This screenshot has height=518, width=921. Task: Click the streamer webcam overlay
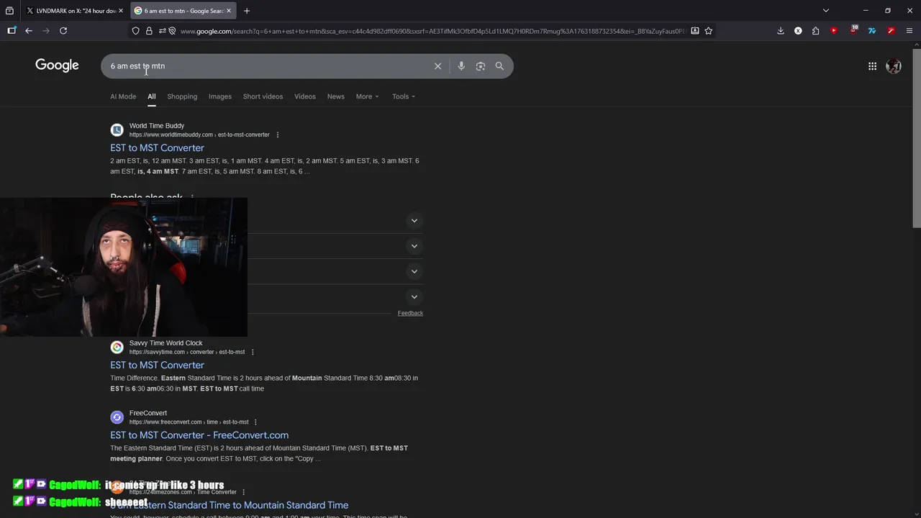[123, 267]
